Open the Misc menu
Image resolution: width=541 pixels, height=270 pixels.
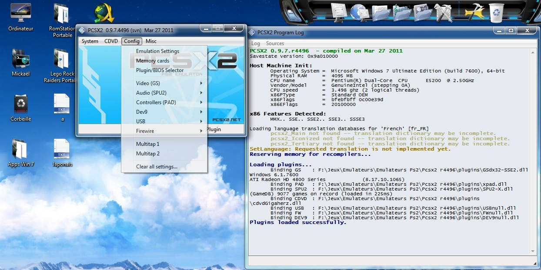[151, 41]
